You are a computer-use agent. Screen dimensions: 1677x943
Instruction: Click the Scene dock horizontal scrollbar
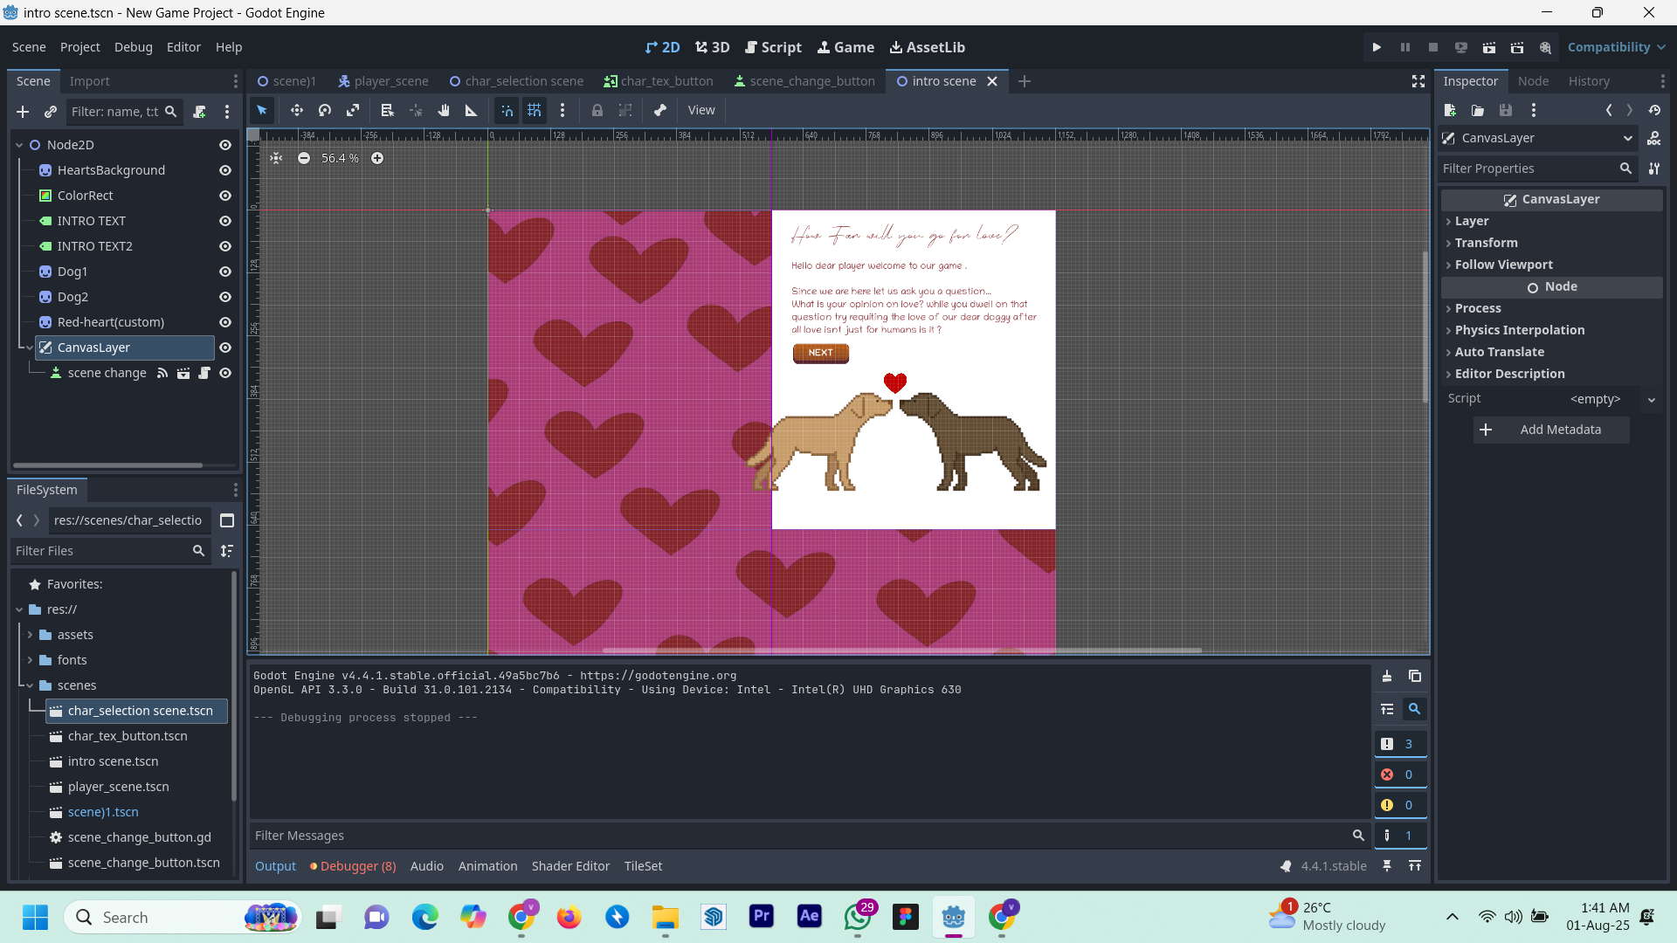click(x=107, y=465)
